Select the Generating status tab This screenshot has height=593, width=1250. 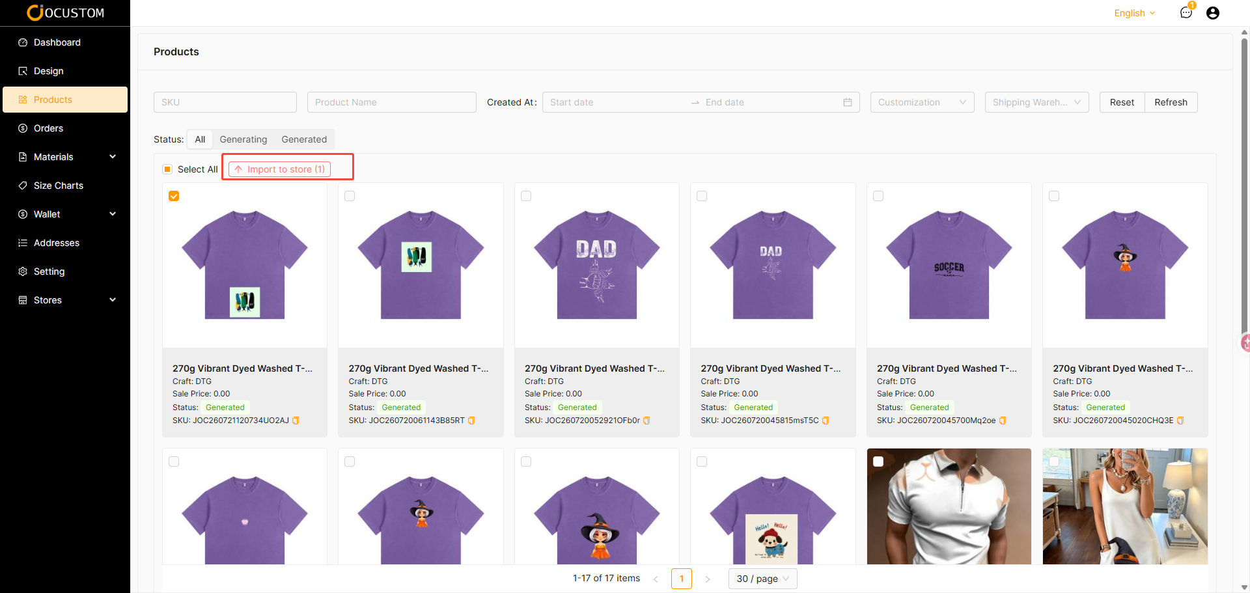point(243,139)
